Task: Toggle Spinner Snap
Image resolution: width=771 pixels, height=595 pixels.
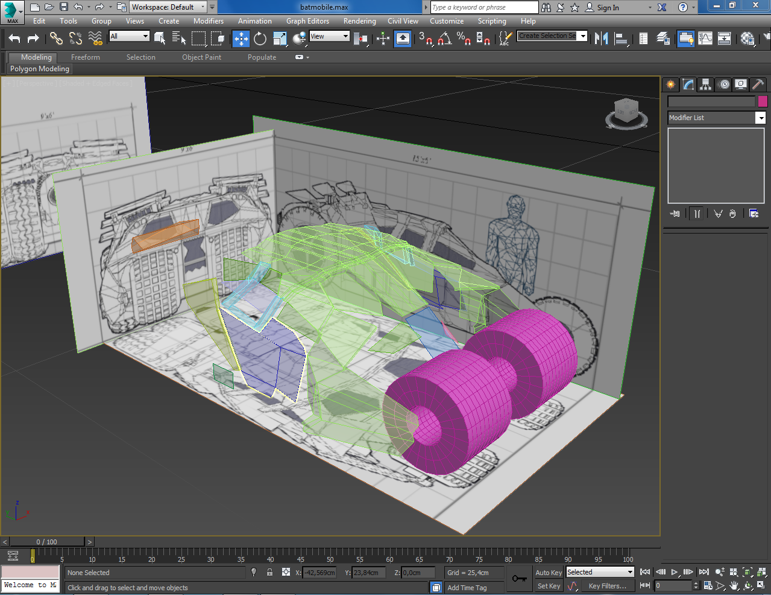Action: click(483, 39)
